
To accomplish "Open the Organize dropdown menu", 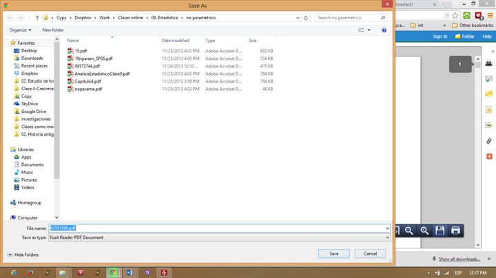I will pyautogui.click(x=20, y=30).
